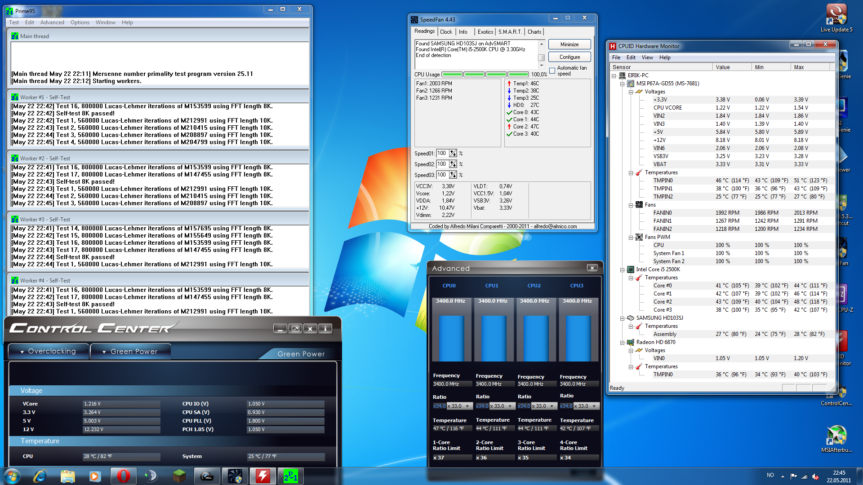Image resolution: width=863 pixels, height=485 pixels.
Task: Click the Control Center restore-window icon
Action: pyautogui.click(x=295, y=329)
